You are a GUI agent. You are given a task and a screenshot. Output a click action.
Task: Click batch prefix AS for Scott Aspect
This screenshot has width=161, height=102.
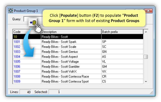[104, 56]
